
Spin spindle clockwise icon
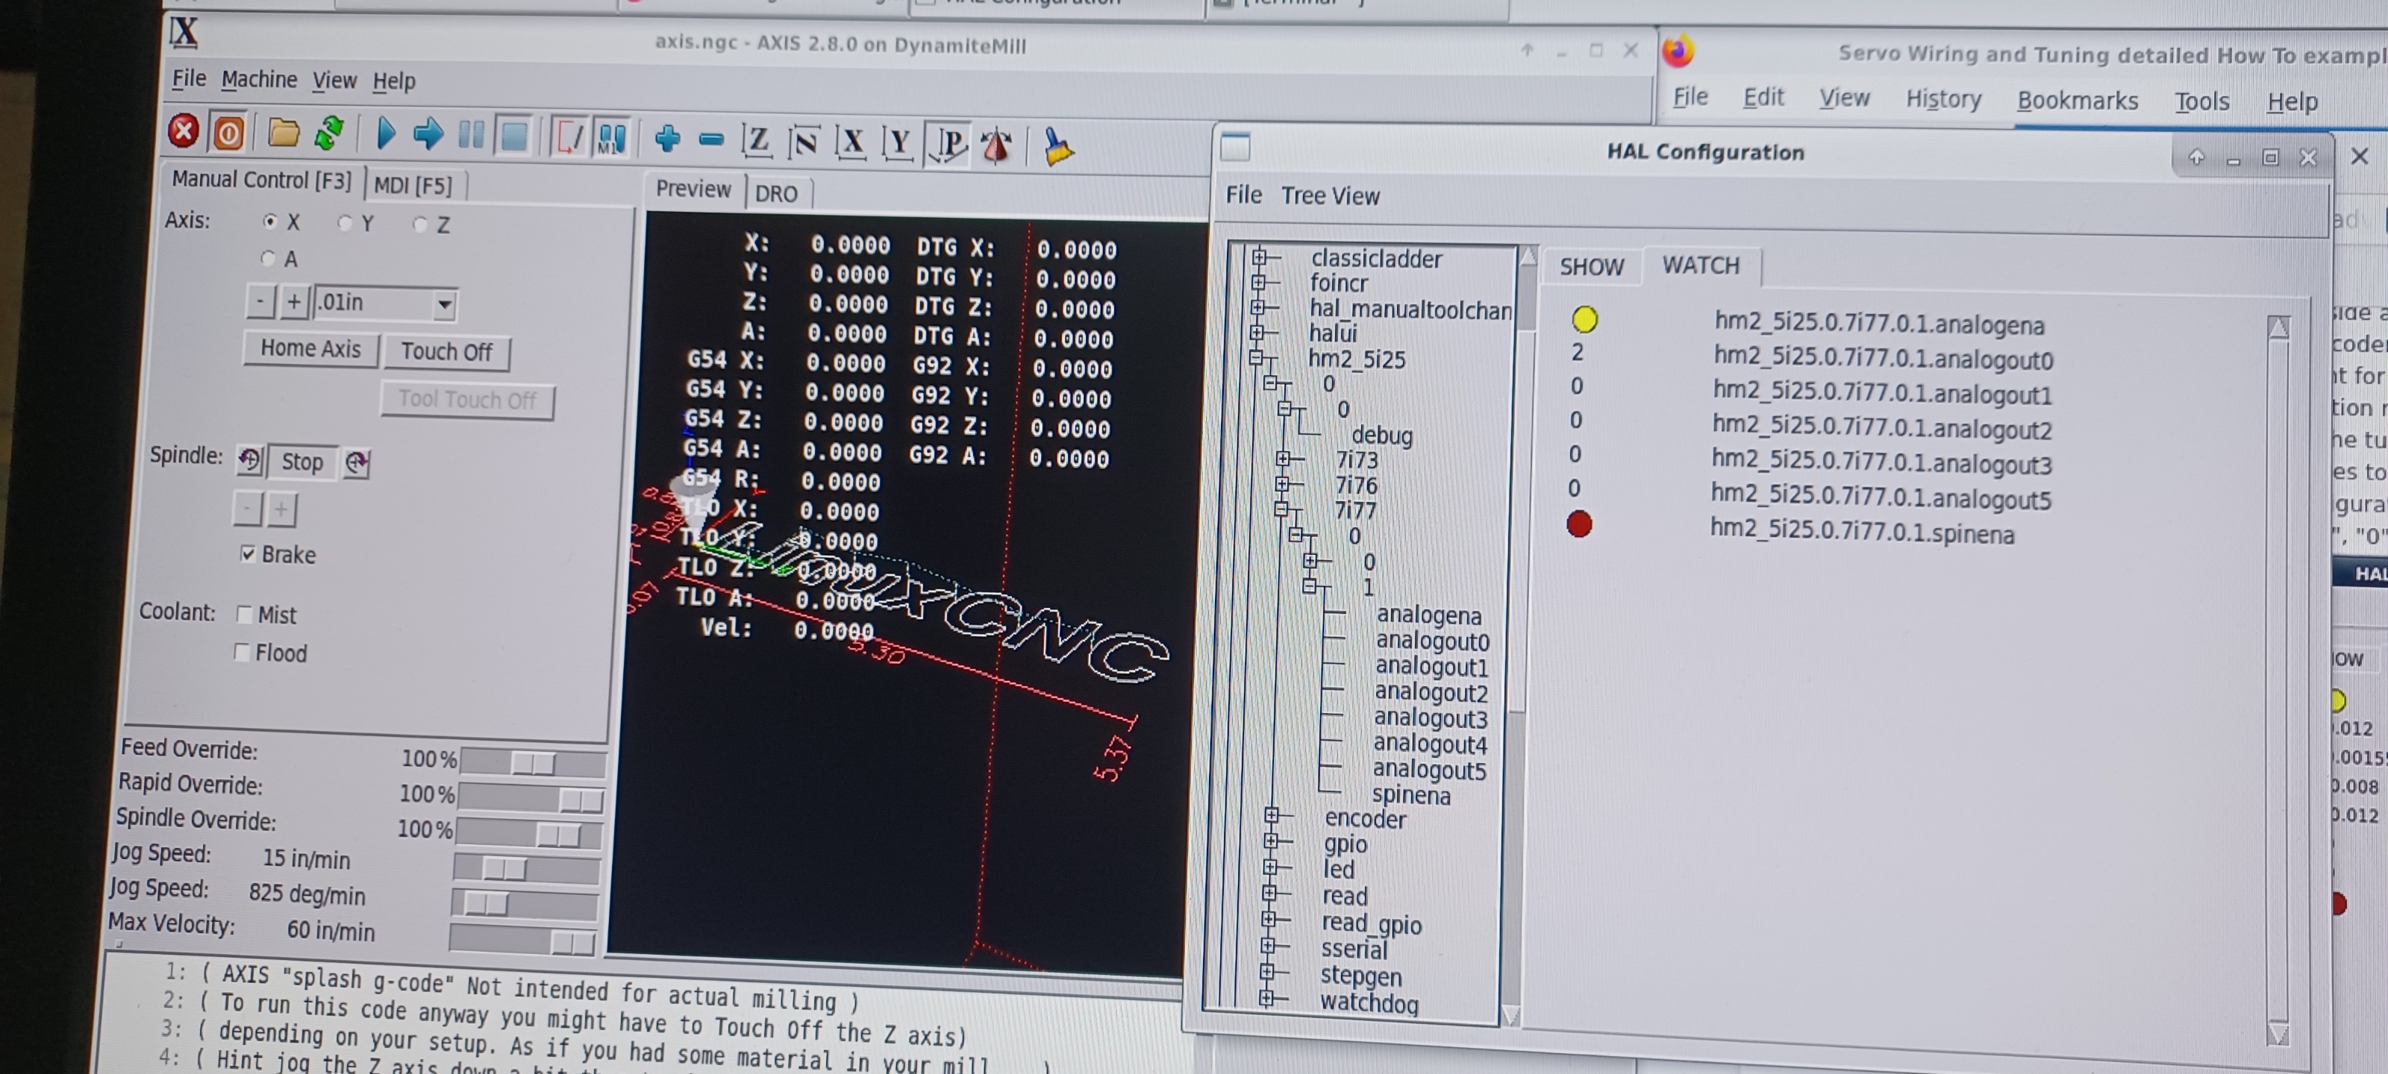click(357, 462)
